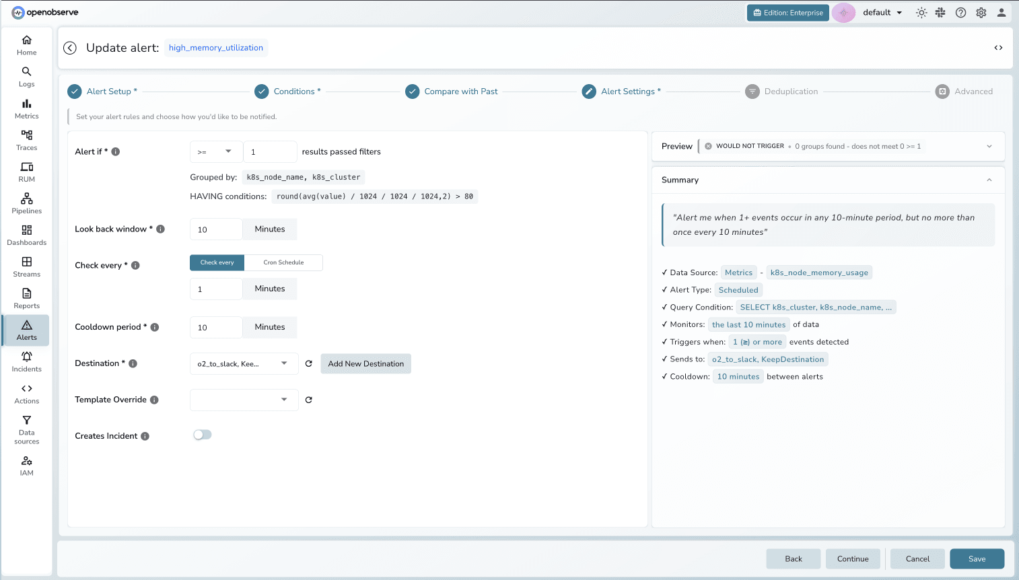Open Logs search in the sidebar
Image resolution: width=1019 pixels, height=580 pixels.
26,77
